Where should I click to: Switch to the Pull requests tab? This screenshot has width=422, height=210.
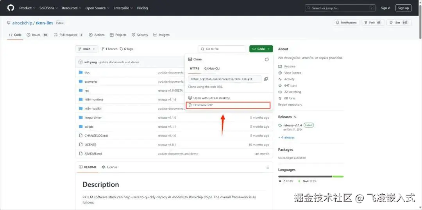(x=69, y=35)
